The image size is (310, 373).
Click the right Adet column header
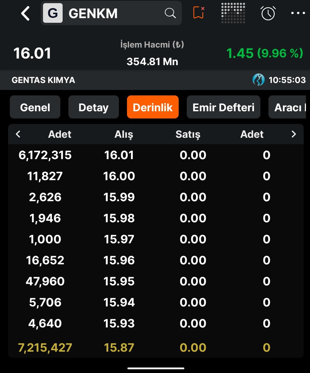[252, 134]
